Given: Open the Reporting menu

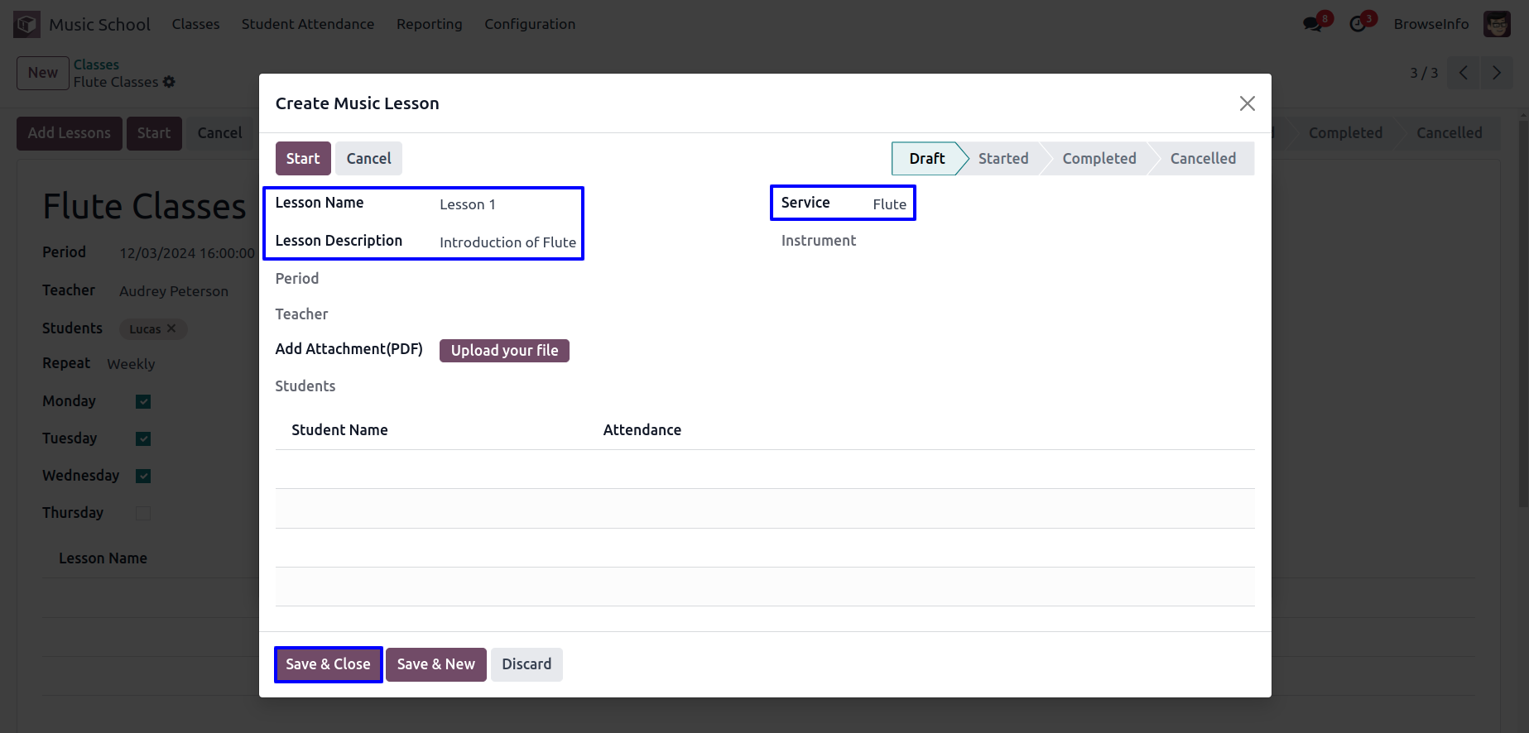Looking at the screenshot, I should pyautogui.click(x=430, y=24).
